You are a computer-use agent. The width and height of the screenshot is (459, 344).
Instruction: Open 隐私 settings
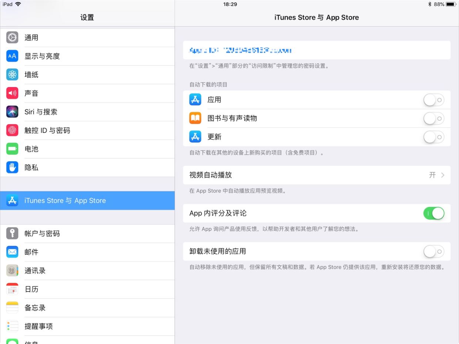[87, 167]
